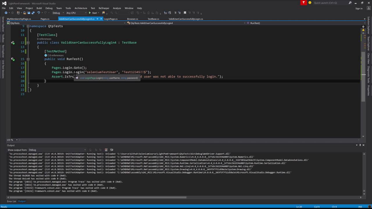
Task: Click the 0 references CodeLens above class
Action: pos(44,39)
